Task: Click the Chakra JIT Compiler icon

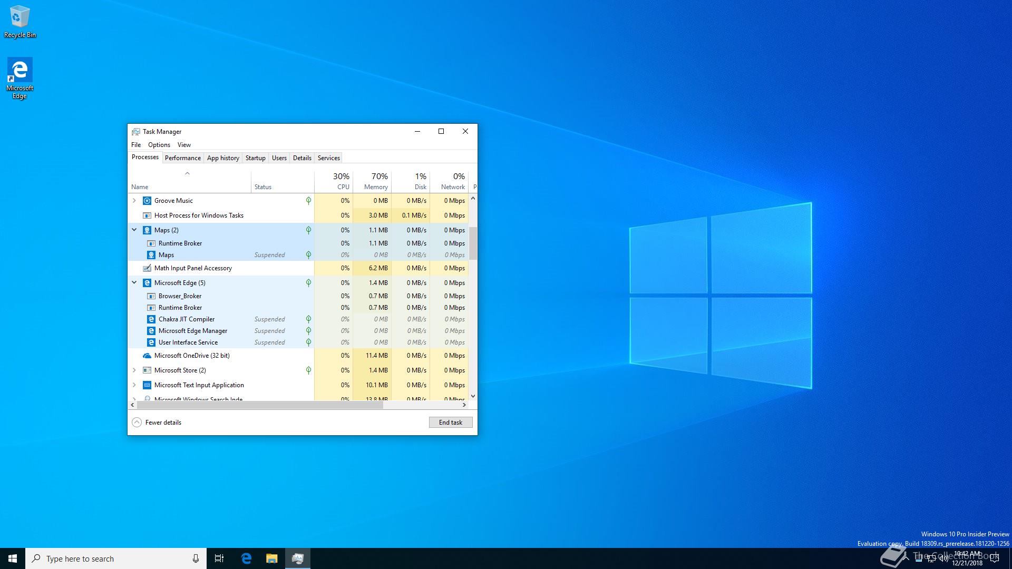Action: pos(151,319)
